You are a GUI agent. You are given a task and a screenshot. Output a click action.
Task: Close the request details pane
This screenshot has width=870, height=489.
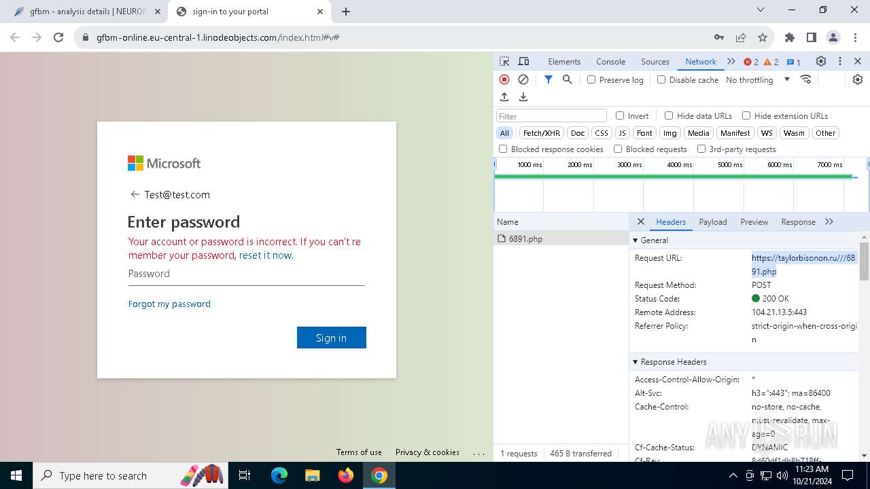(x=640, y=222)
